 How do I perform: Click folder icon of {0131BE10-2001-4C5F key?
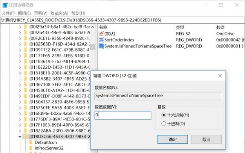25,73
